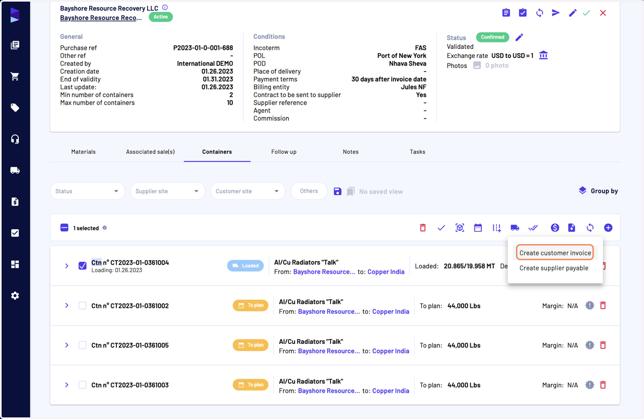Delete container CT2023-01-0361005 with trash icon

(x=603, y=345)
